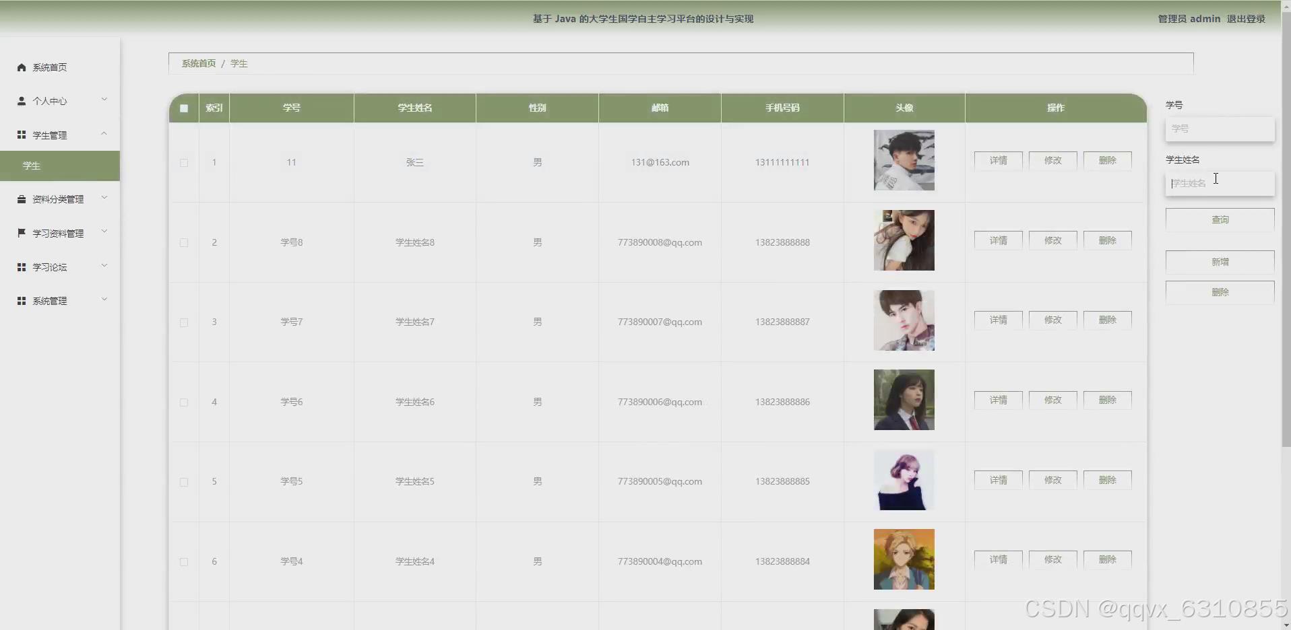Open the 系统管理 menu label
This screenshot has width=1291, height=630.
tap(50, 301)
